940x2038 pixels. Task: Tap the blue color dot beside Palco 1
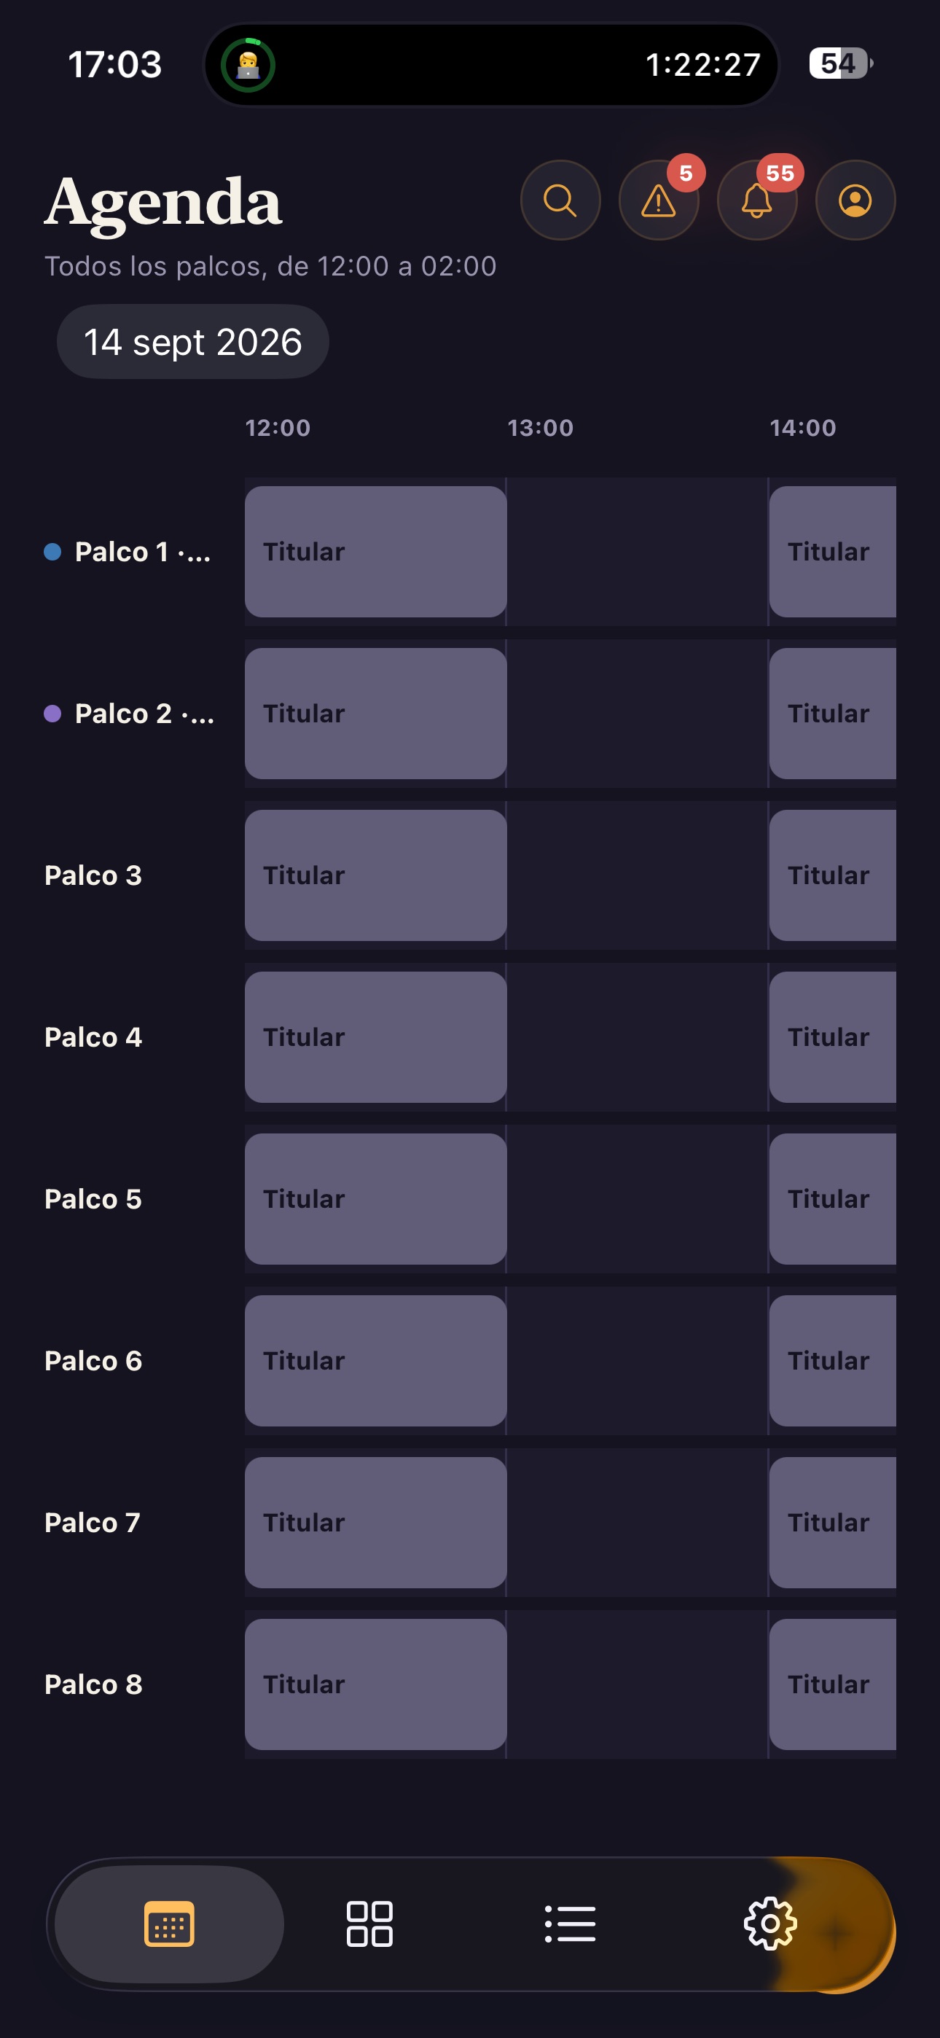pyautogui.click(x=52, y=552)
